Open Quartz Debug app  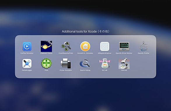[x=85, y=64]
